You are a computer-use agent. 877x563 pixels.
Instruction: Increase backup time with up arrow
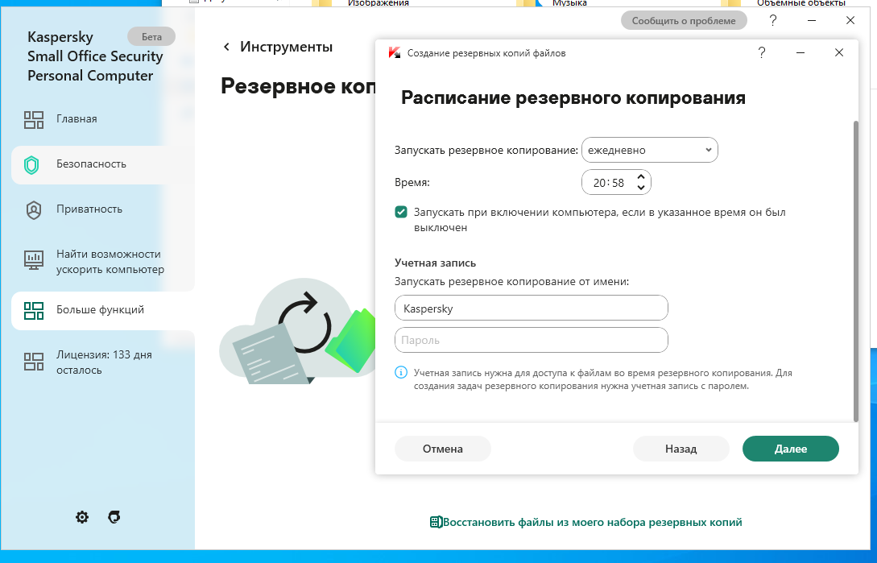641,177
